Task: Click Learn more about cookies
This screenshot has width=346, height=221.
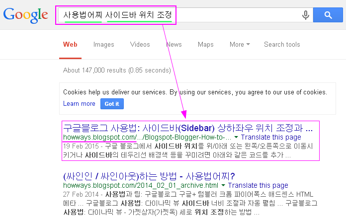Action: point(79,104)
